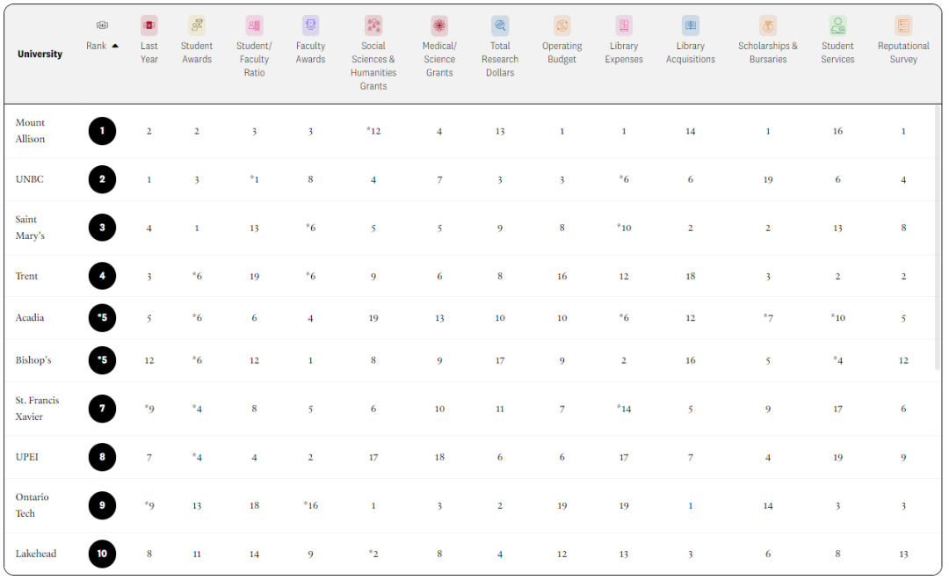Image resolution: width=949 pixels, height=580 pixels.
Task: Select the rank 2 badge for UNBC
Action: point(102,179)
